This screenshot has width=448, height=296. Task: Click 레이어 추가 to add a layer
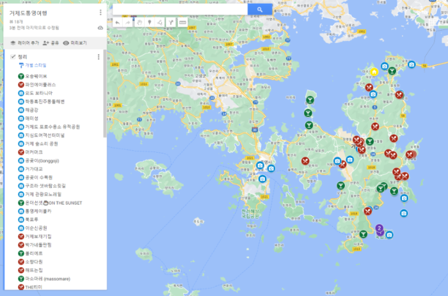24,43
